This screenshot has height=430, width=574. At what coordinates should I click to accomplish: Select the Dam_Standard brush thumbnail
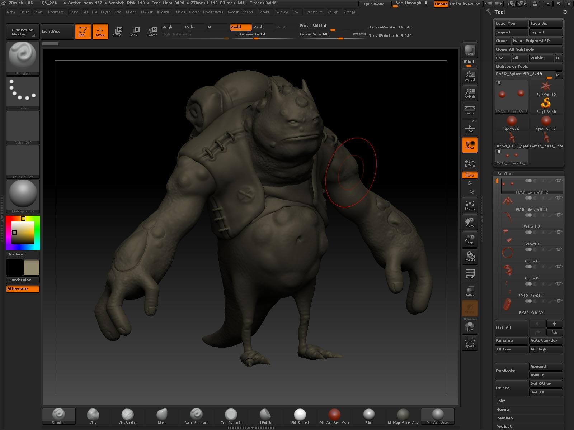pos(196,415)
